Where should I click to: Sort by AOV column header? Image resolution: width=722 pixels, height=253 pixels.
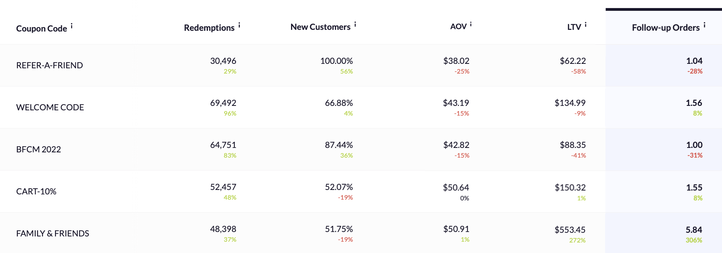coord(458,27)
